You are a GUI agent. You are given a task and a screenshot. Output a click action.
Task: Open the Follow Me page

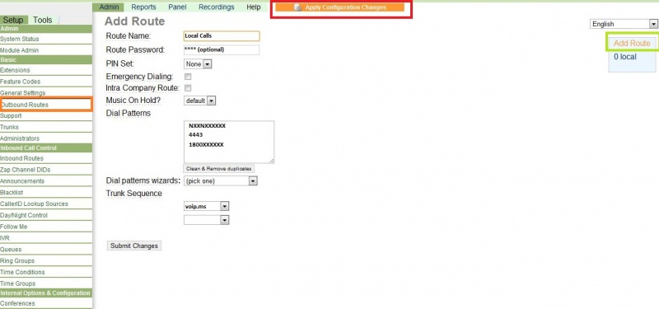click(x=46, y=227)
